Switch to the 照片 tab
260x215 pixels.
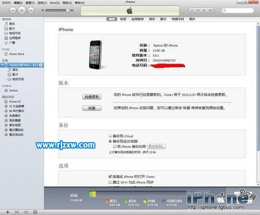[x=192, y=19]
